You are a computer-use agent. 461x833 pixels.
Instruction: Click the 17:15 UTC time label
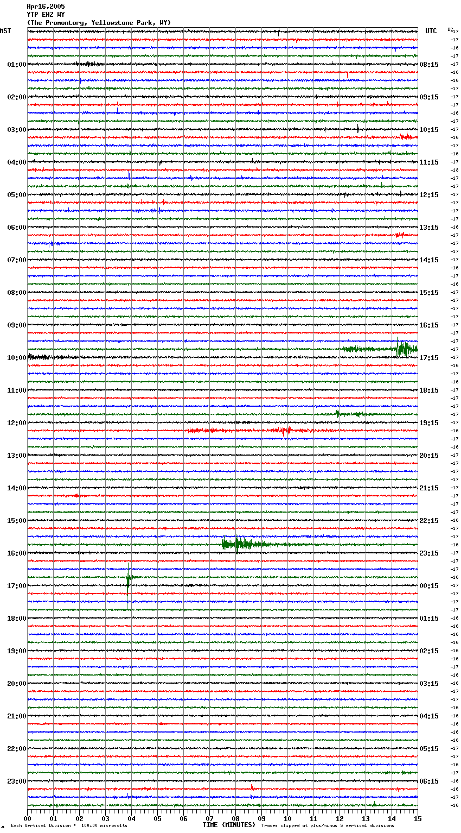(429, 358)
